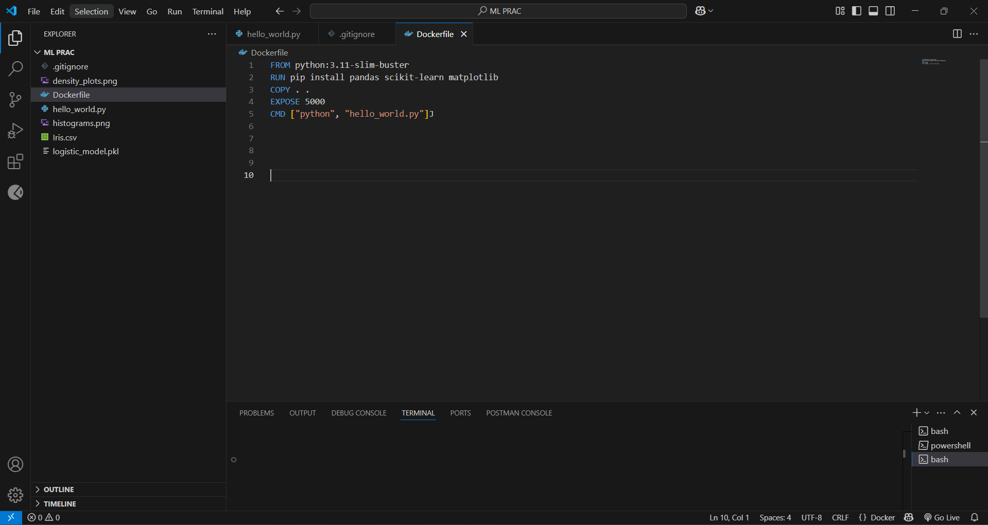Click the remote window indicator in status bar
Viewport: 988px width, 525px height.
click(11, 517)
